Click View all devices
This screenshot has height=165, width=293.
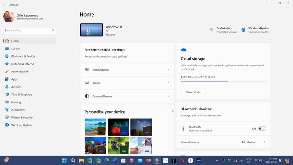point(190,142)
